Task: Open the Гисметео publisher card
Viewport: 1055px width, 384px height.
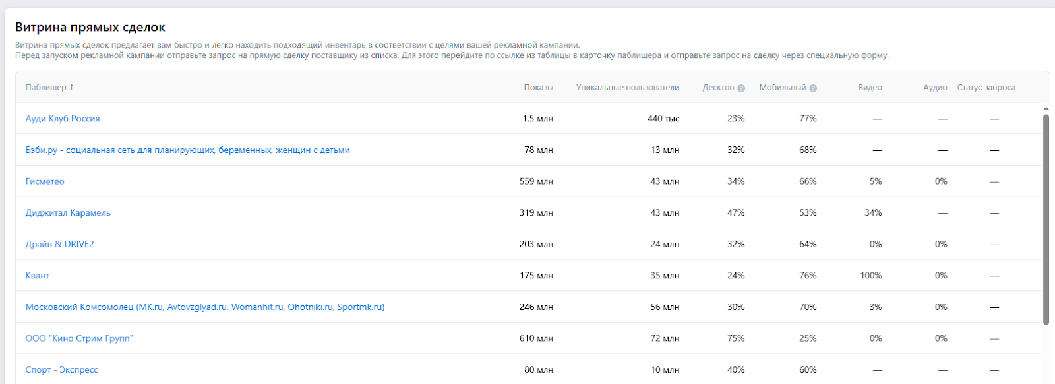Action: (45, 181)
